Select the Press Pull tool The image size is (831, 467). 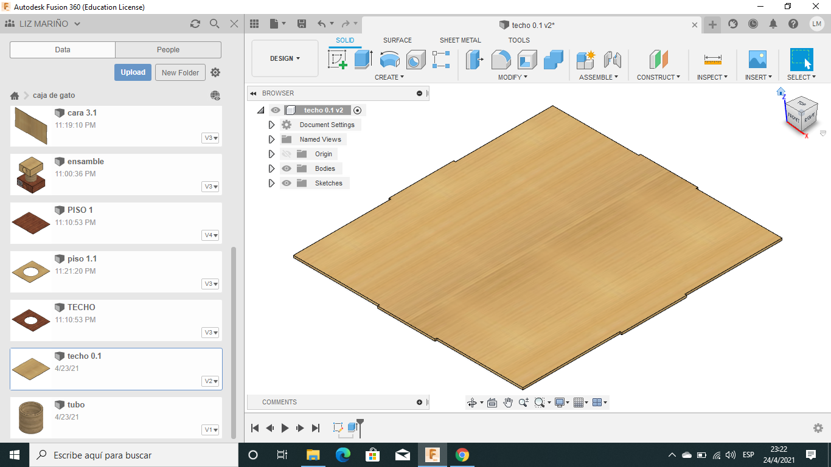[475, 60]
